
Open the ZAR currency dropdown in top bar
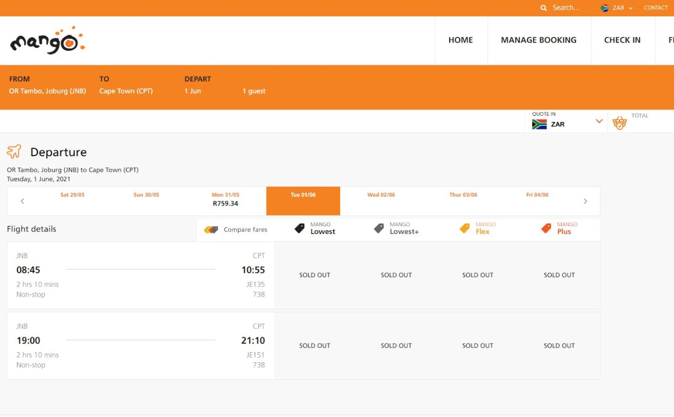pos(618,8)
